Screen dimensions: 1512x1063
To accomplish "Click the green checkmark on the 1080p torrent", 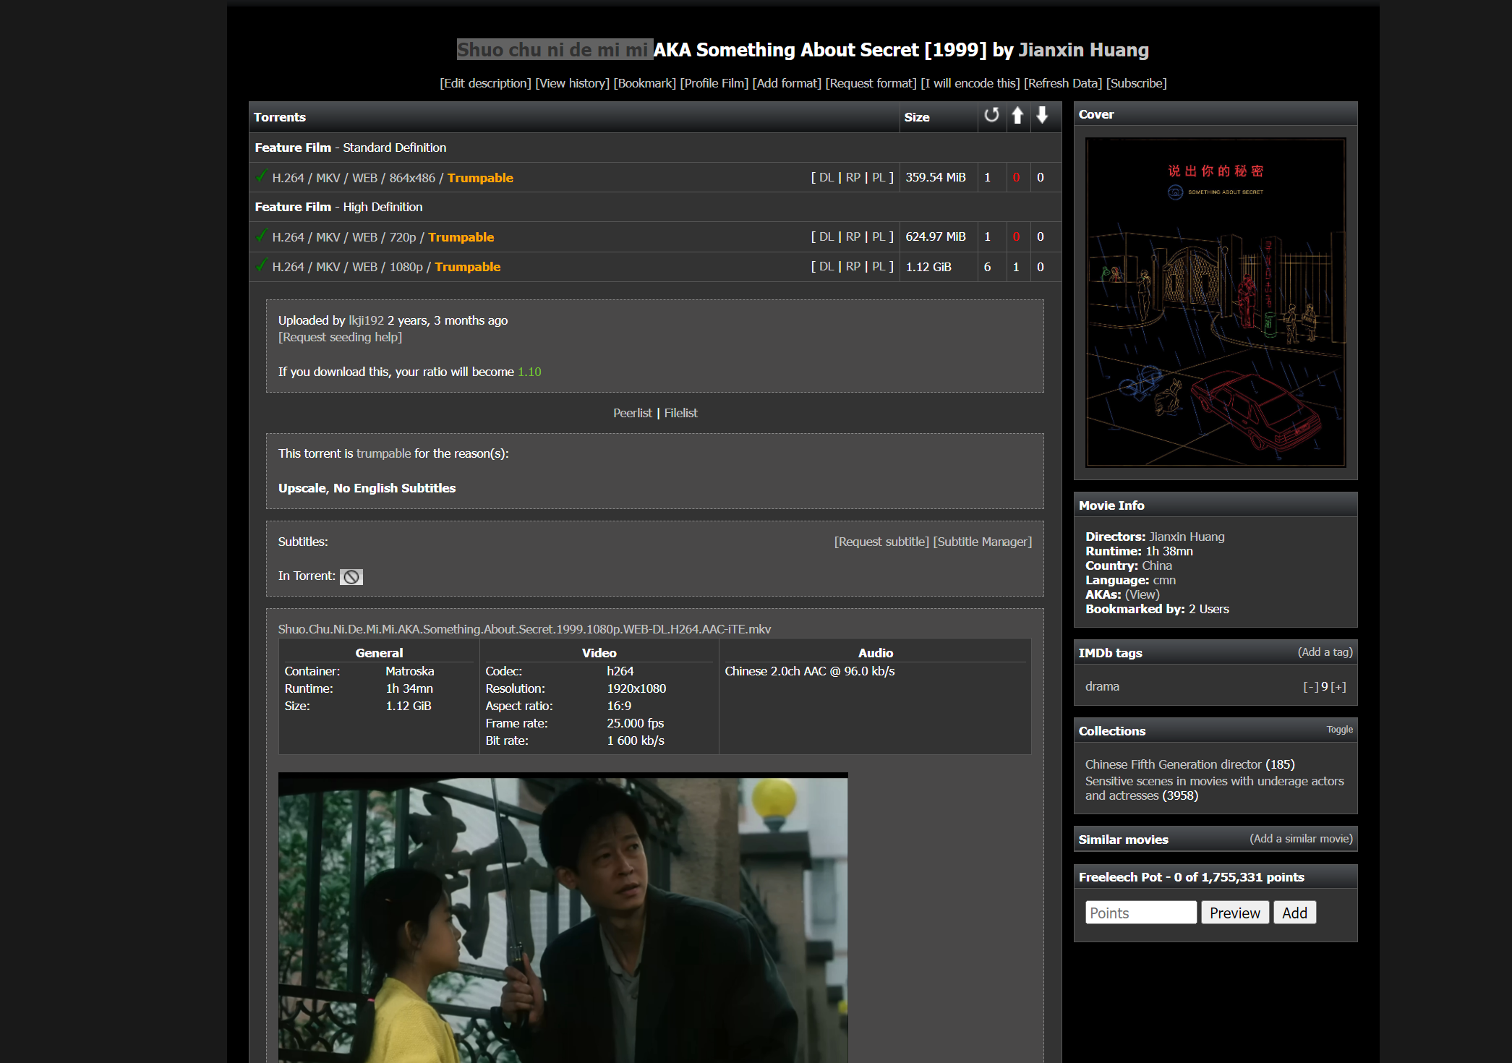I will click(x=261, y=265).
